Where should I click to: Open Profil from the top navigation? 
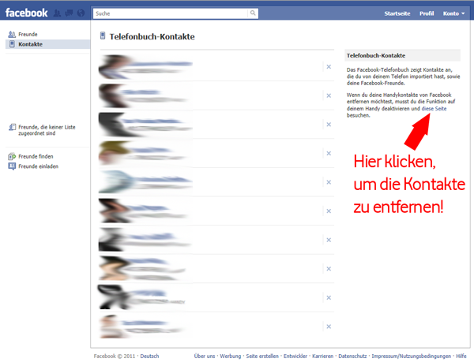[427, 14]
